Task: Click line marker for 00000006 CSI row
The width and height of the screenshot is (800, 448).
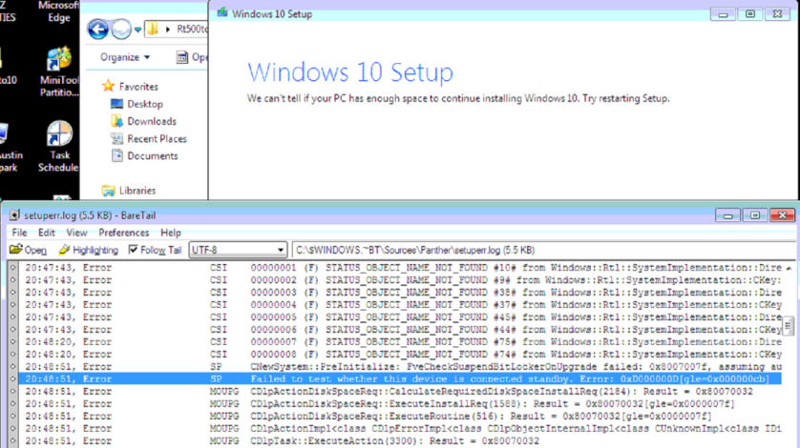Action: point(12,329)
